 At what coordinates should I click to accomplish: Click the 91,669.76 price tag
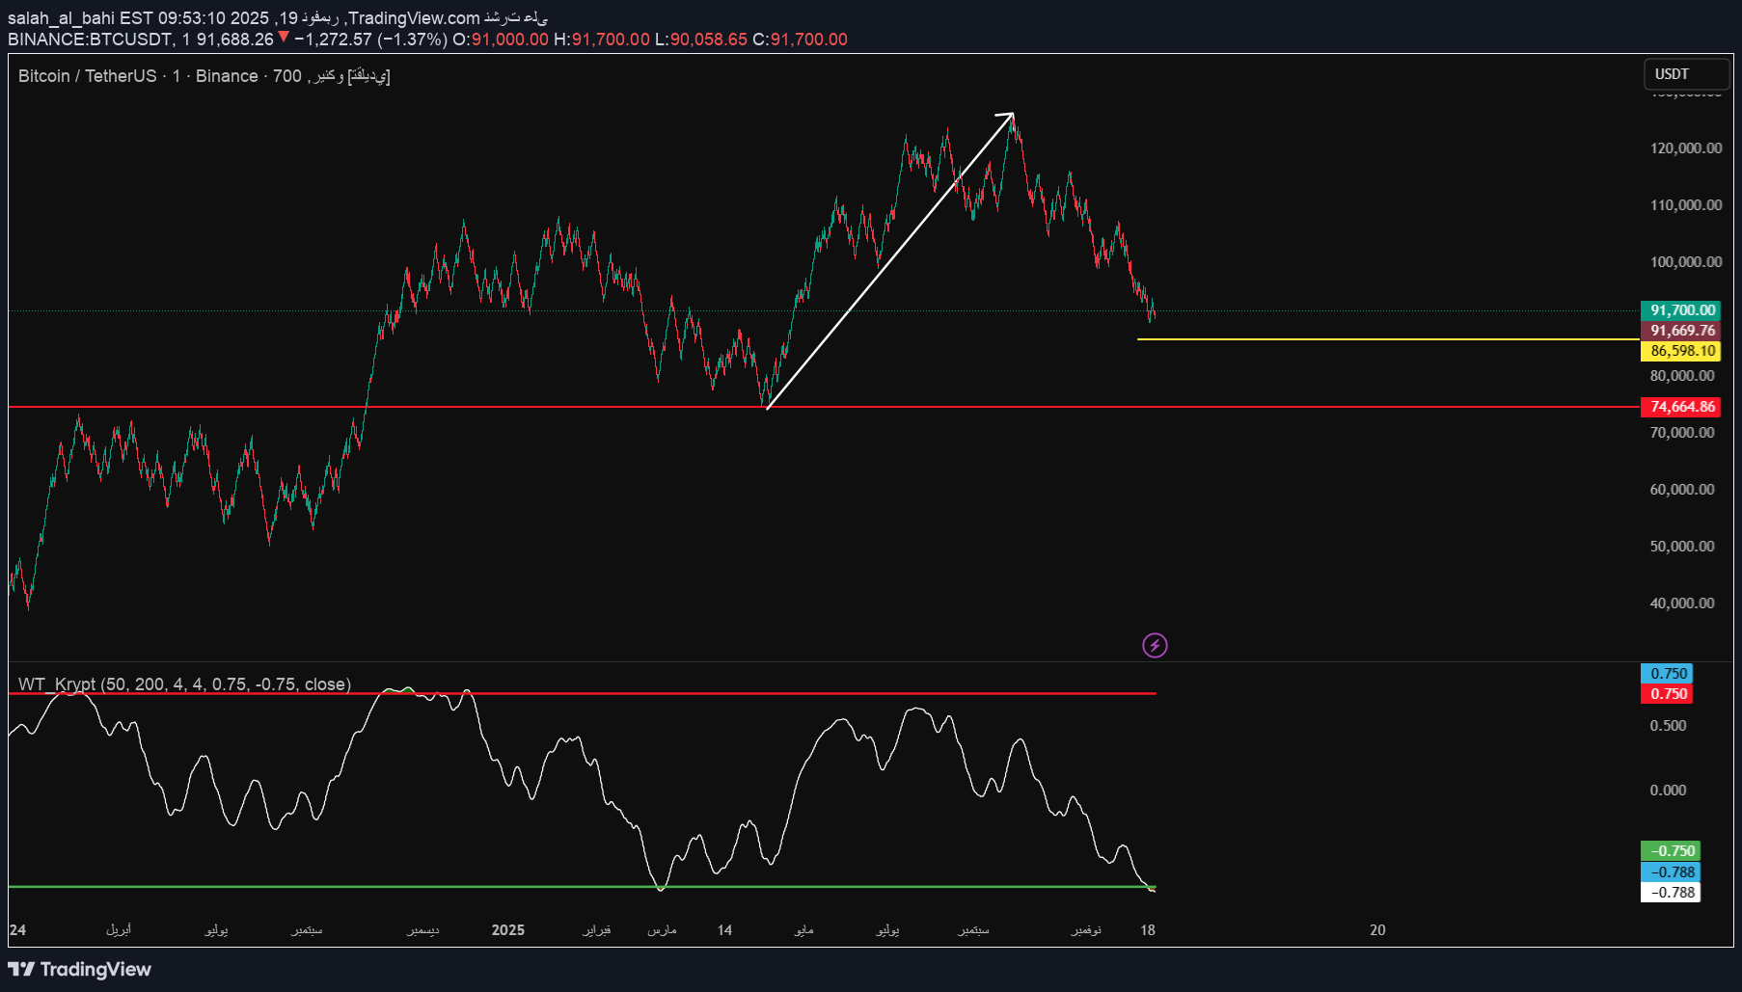click(1682, 331)
